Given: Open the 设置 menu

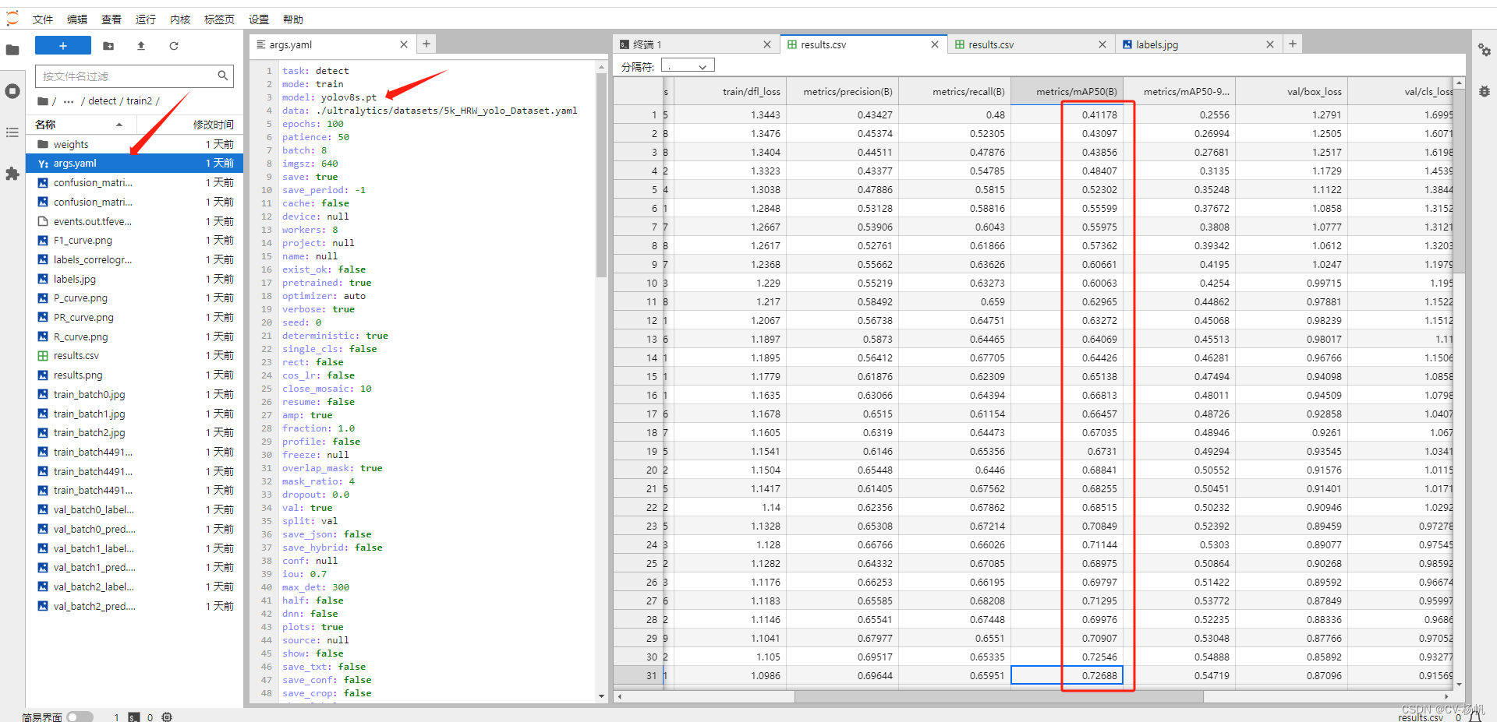Looking at the screenshot, I should (259, 19).
